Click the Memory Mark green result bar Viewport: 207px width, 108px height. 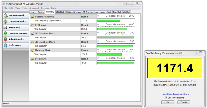pyautogui.click(x=109, y=55)
